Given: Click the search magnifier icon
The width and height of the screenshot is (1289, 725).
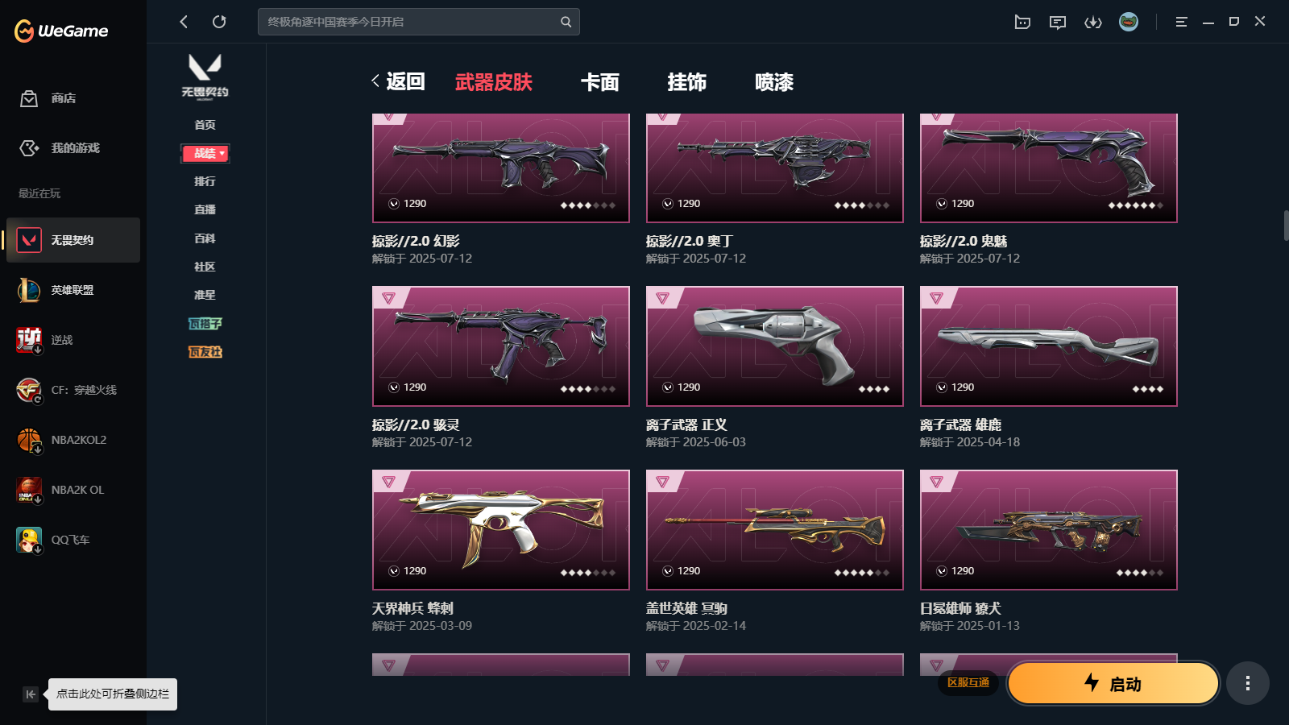Looking at the screenshot, I should [x=566, y=22].
